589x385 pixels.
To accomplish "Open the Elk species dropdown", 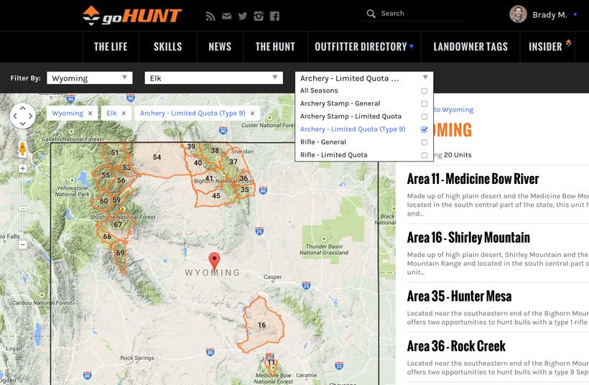I will 213,78.
